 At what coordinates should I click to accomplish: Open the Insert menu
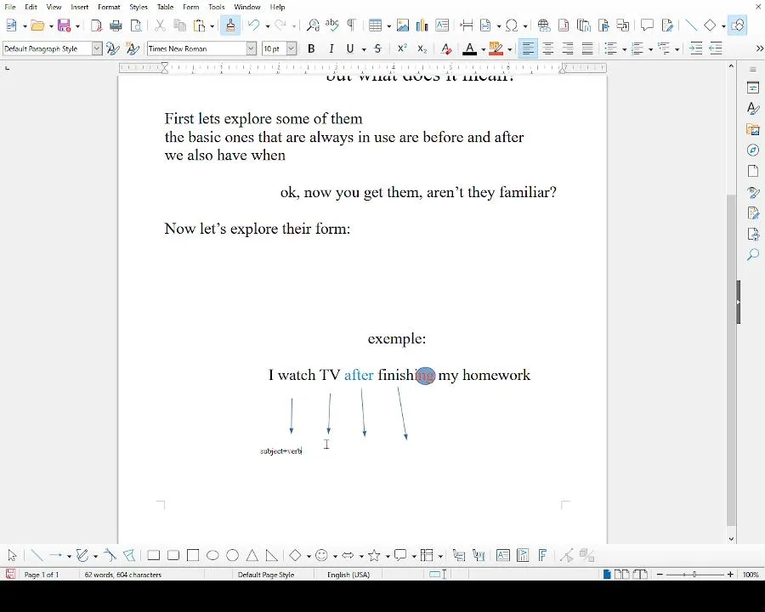pos(80,8)
